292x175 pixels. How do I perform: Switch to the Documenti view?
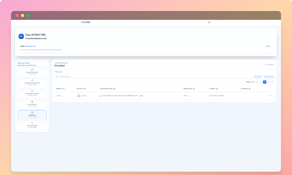[x=32, y=104]
